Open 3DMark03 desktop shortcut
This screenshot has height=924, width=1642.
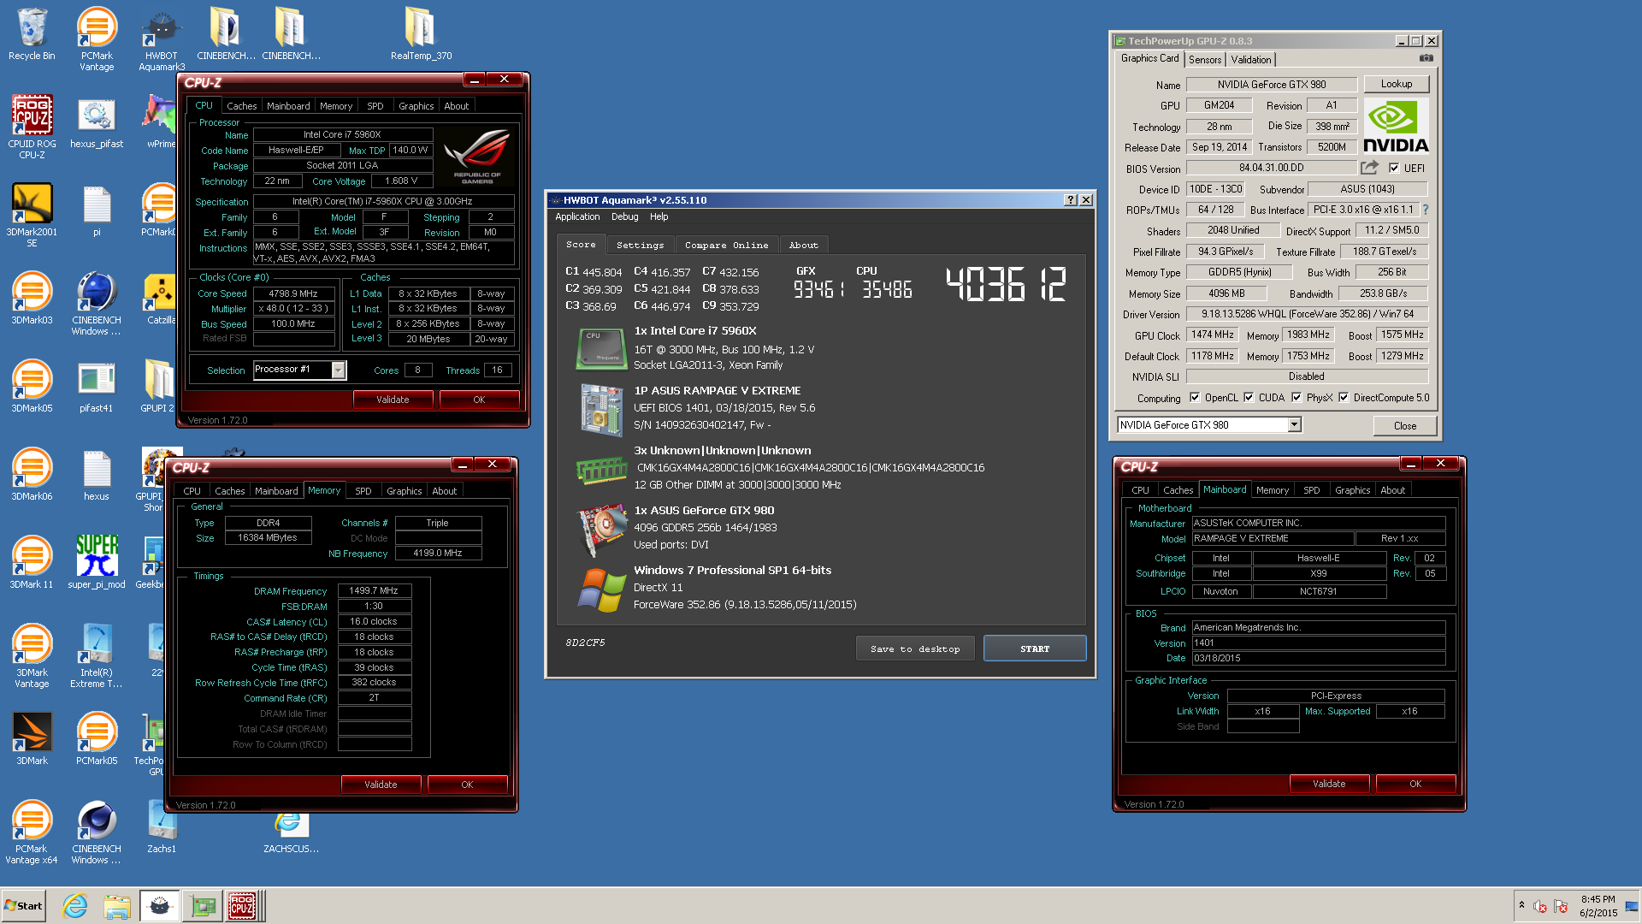32,299
